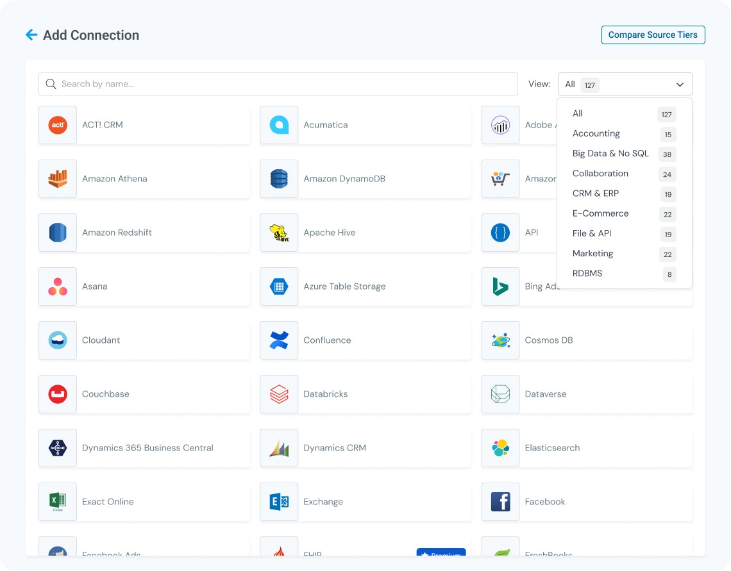Click the Asana three-dot logo icon
The image size is (731, 571).
(x=58, y=286)
